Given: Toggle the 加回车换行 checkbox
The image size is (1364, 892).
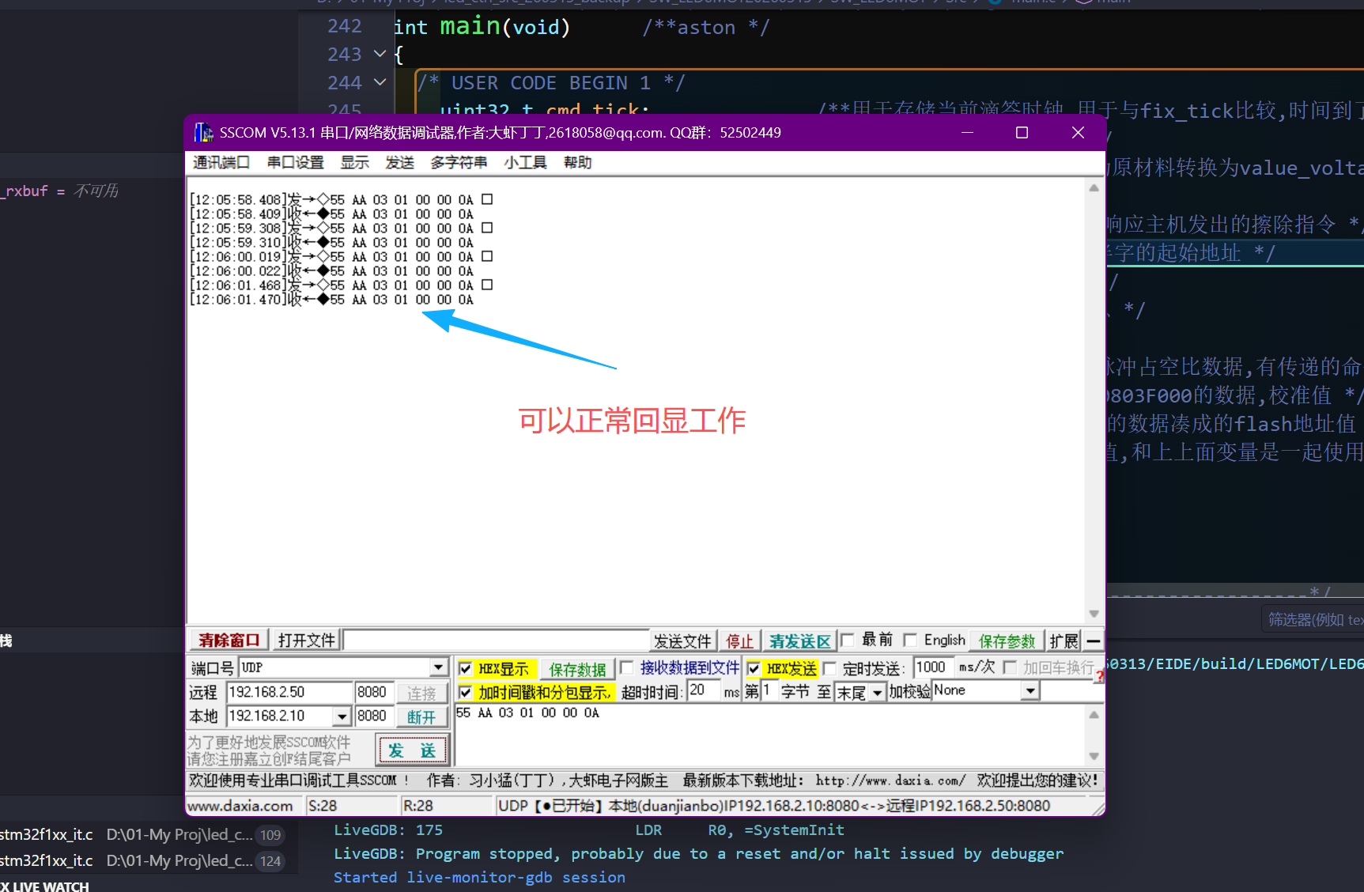Looking at the screenshot, I should point(1010,667).
